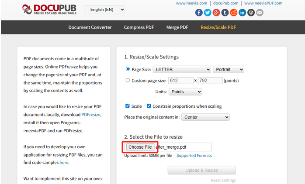305x184 pixels.
Task: Share on LinkedIn icon
Action: click(x=242, y=13)
